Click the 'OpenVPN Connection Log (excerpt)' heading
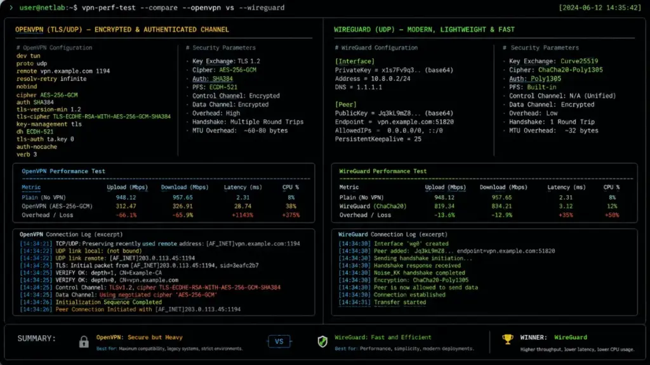650x365 pixels. (x=71, y=234)
